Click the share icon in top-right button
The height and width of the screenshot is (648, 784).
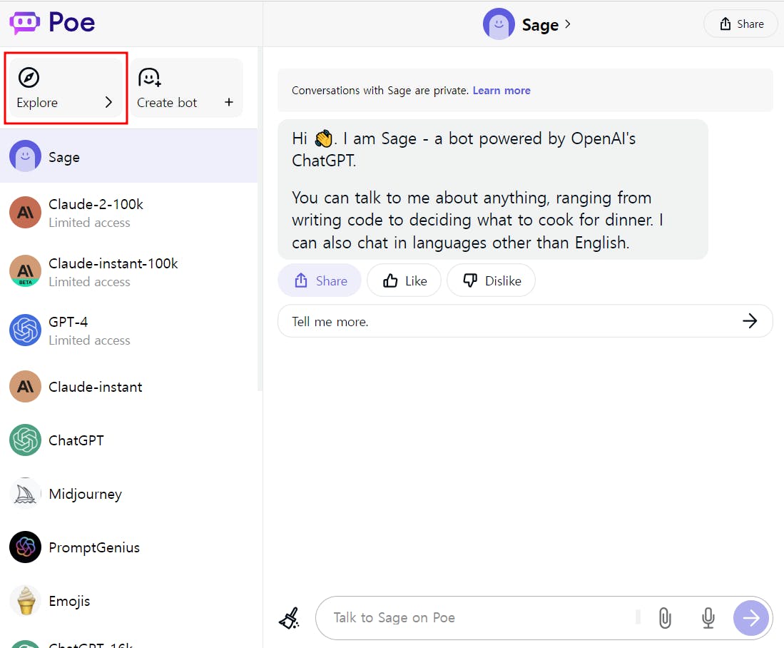click(725, 24)
